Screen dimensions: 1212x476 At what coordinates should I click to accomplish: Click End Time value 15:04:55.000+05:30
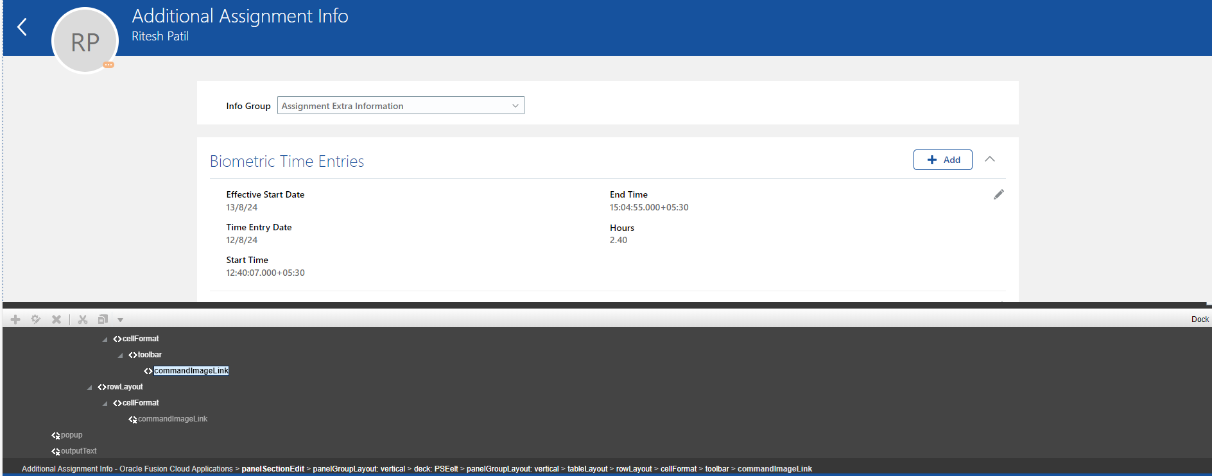(x=649, y=207)
